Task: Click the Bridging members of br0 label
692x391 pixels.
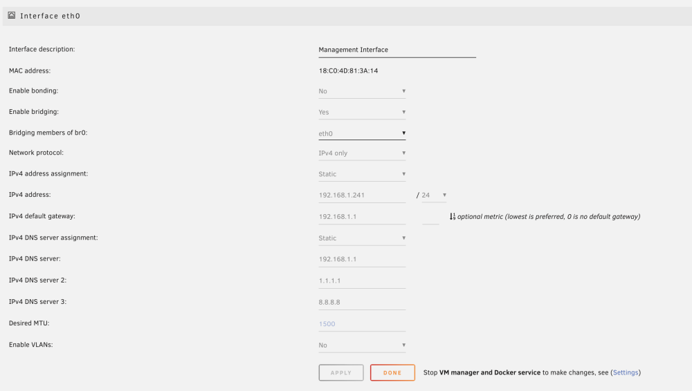Action: point(48,133)
